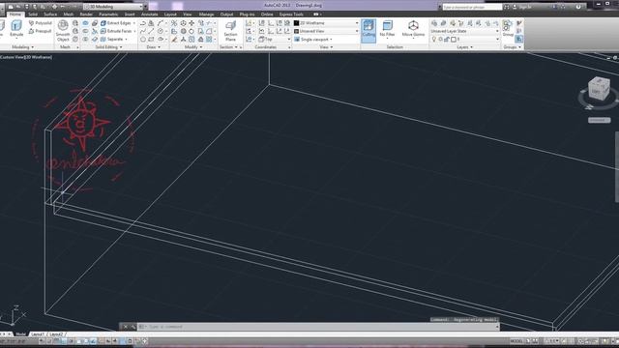619x348 pixels.
Task: Open the 2D Wireframe visual style dropdown
Action: (x=326, y=23)
